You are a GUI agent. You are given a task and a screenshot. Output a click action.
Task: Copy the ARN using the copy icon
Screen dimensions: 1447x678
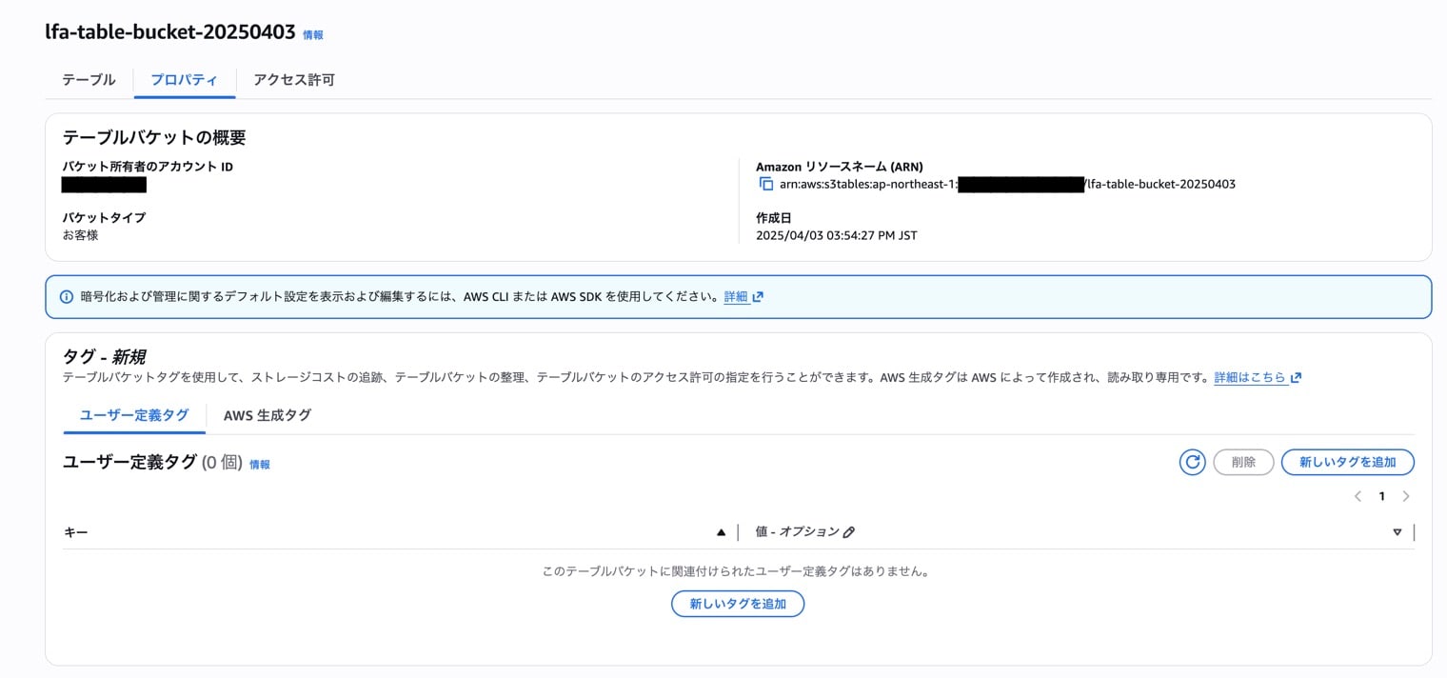[x=767, y=183]
